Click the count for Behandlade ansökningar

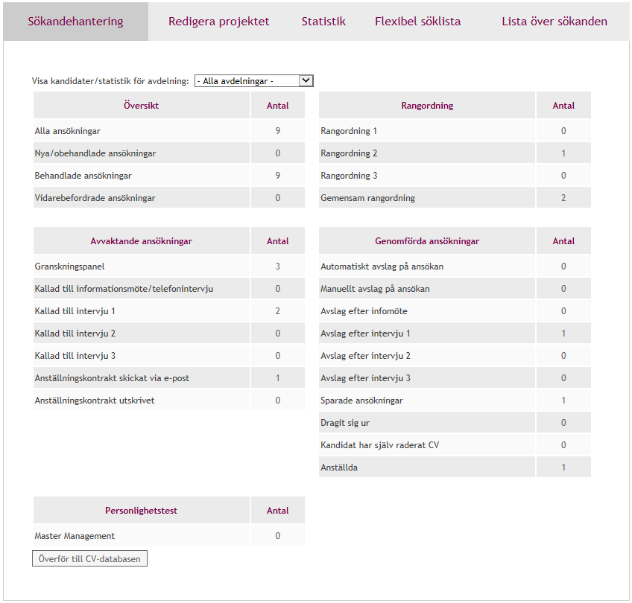pyautogui.click(x=278, y=176)
